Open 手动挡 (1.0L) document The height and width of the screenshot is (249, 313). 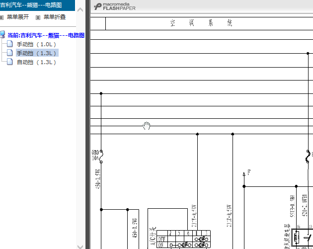point(36,44)
